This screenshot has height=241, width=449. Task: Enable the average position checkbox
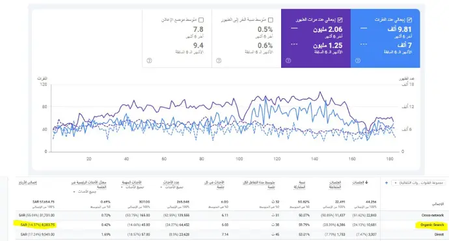[201, 20]
